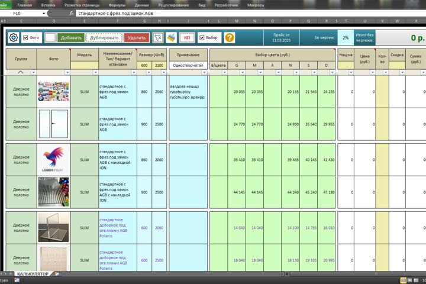The height and width of the screenshot is (284, 426).
Task: Open the Примечание column filter dropdown
Action: (204, 72)
